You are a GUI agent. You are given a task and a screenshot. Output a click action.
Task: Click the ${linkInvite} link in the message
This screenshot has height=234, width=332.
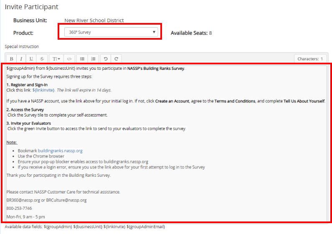tap(43, 90)
